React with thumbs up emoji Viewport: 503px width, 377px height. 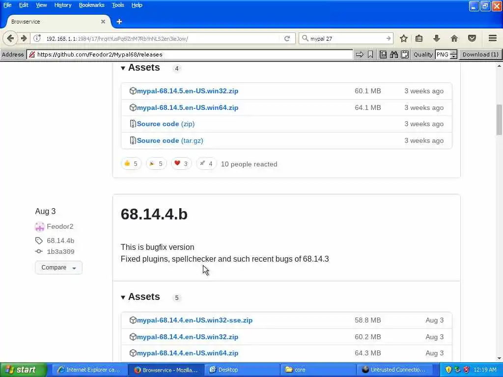click(x=131, y=164)
